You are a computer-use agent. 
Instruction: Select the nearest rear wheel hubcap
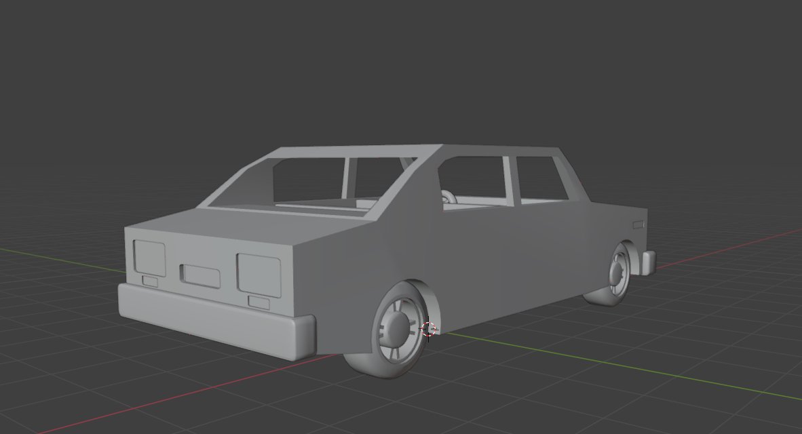tap(396, 330)
